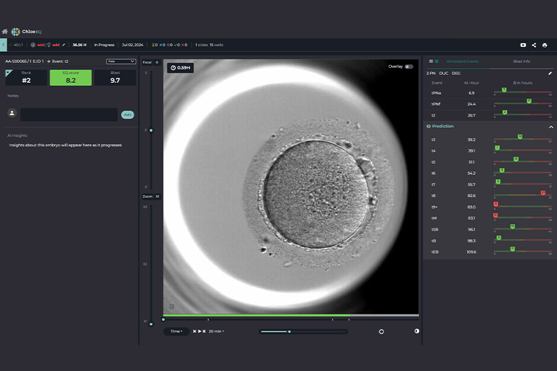The width and height of the screenshot is (557, 371).
Task: Click the Add note button
Action: (x=127, y=114)
